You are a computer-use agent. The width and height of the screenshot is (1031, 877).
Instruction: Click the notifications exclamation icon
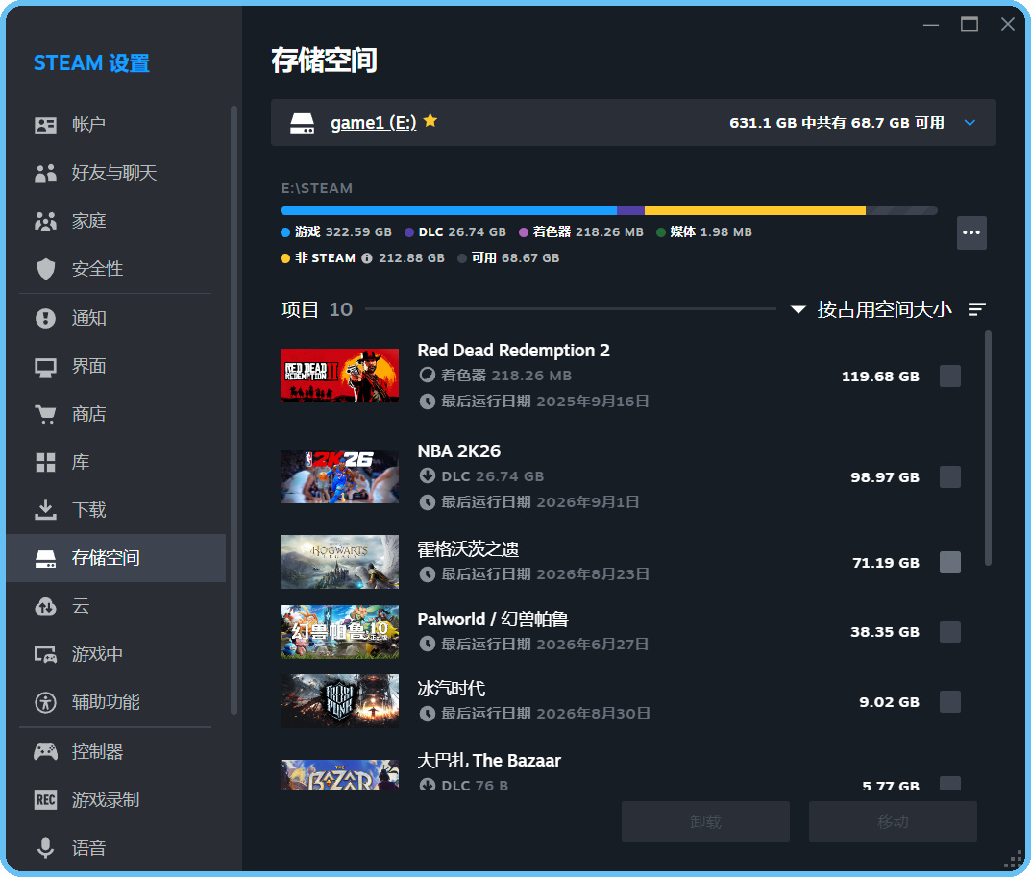[45, 318]
